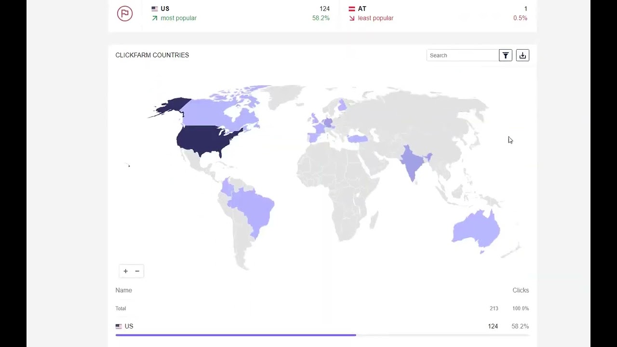Focus the countries Search field
Image resolution: width=617 pixels, height=347 pixels.
click(462, 55)
